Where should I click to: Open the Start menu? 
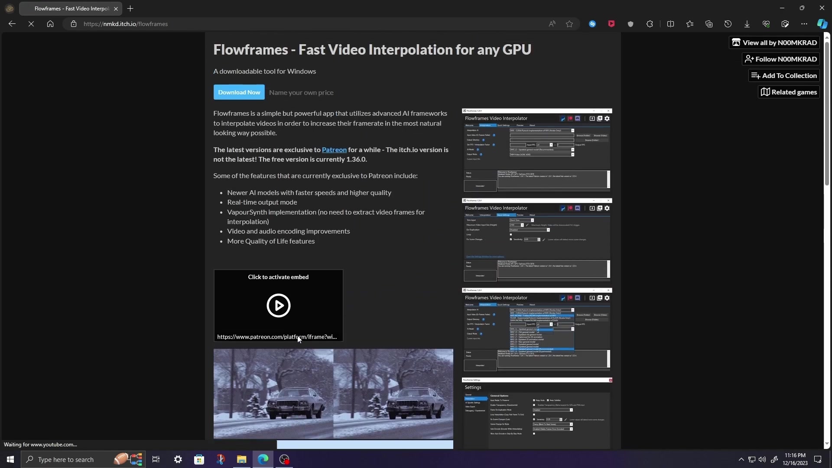pyautogui.click(x=10, y=459)
